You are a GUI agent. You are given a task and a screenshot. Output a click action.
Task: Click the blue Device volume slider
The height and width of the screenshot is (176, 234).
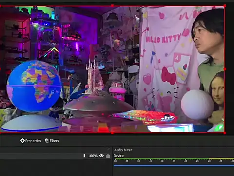point(174,166)
